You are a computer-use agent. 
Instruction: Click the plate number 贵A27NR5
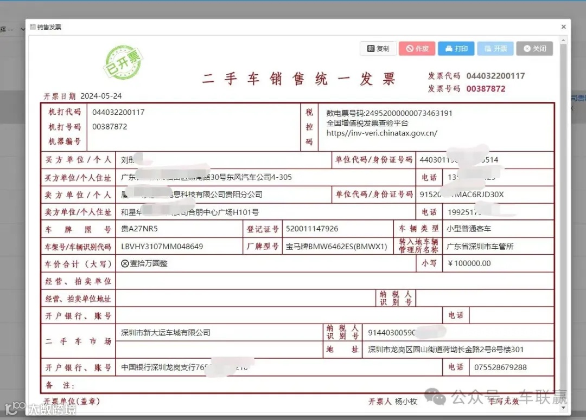click(x=139, y=229)
